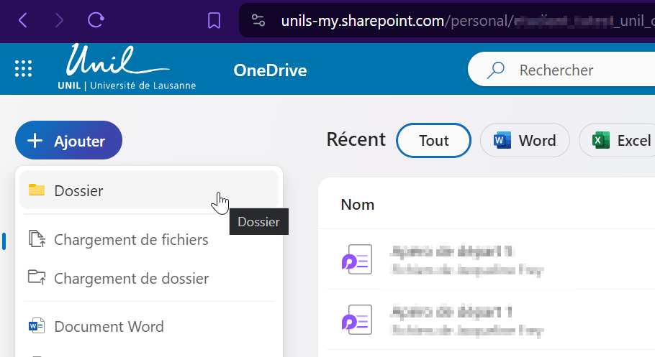Screen dimensions: 655x357
Task: Select the Tout filter pill
Action: (x=433, y=141)
